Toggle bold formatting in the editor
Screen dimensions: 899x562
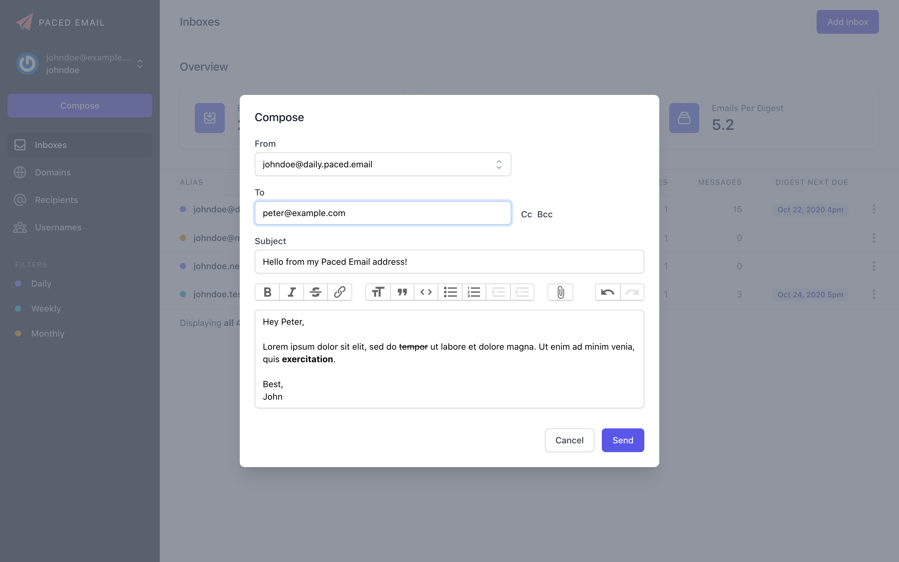(x=267, y=292)
